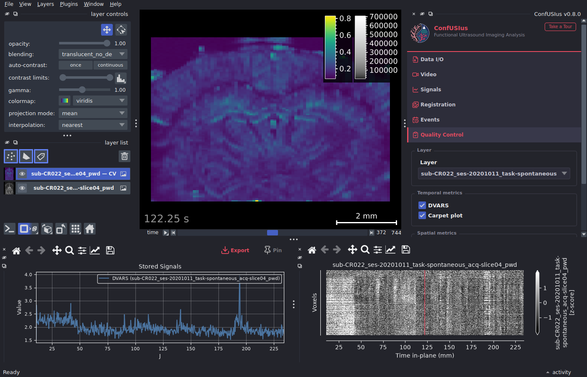Viewport: 587px width, 377px height.
Task: Click the Take a Tour button
Action: tap(560, 26)
